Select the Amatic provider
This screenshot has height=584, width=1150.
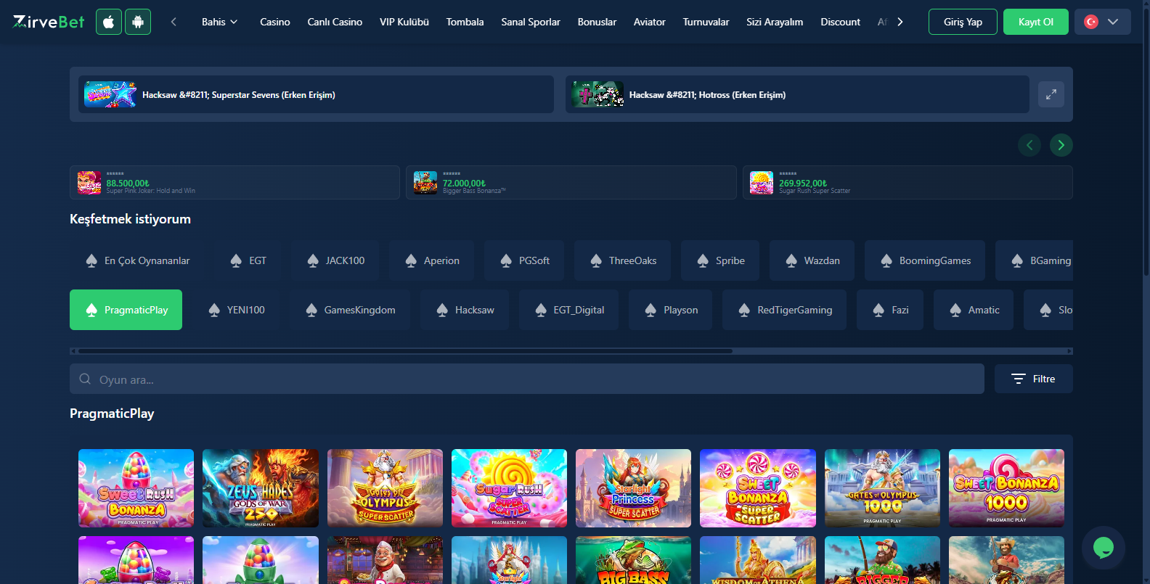click(974, 310)
